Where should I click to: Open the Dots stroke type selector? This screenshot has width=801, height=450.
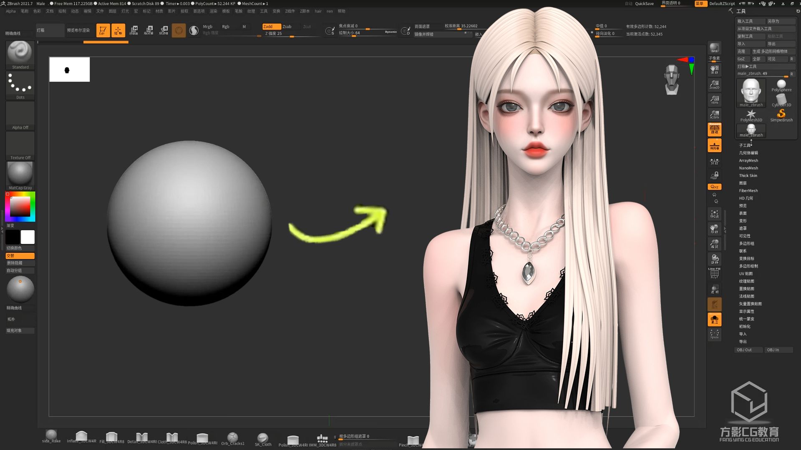(x=20, y=85)
